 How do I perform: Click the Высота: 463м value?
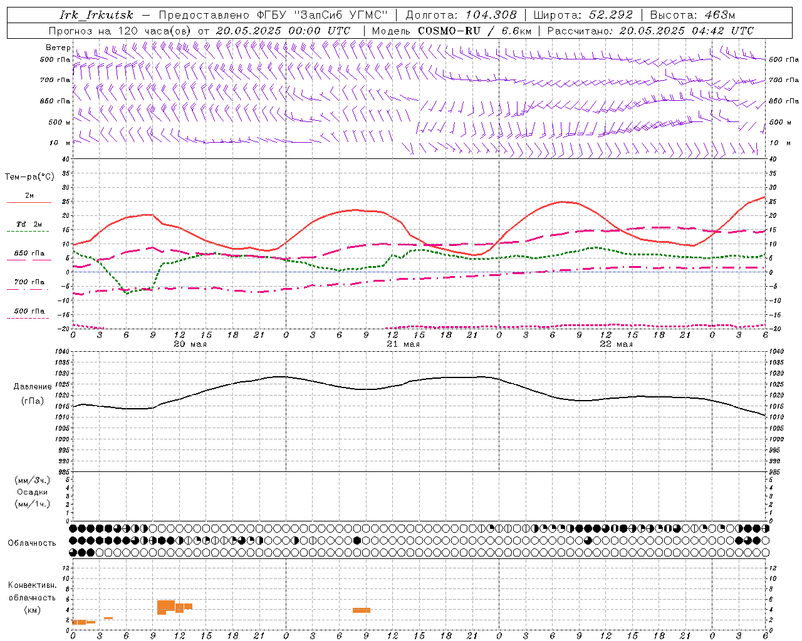(x=692, y=15)
